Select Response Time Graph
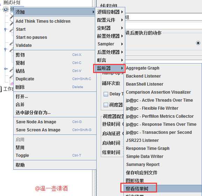Screen dimensions: 202x196 163,148
